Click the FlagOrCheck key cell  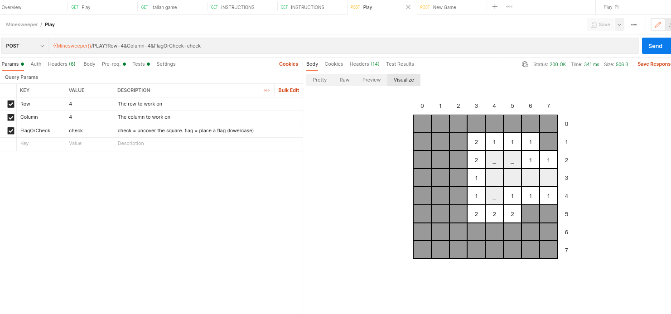[41, 130]
